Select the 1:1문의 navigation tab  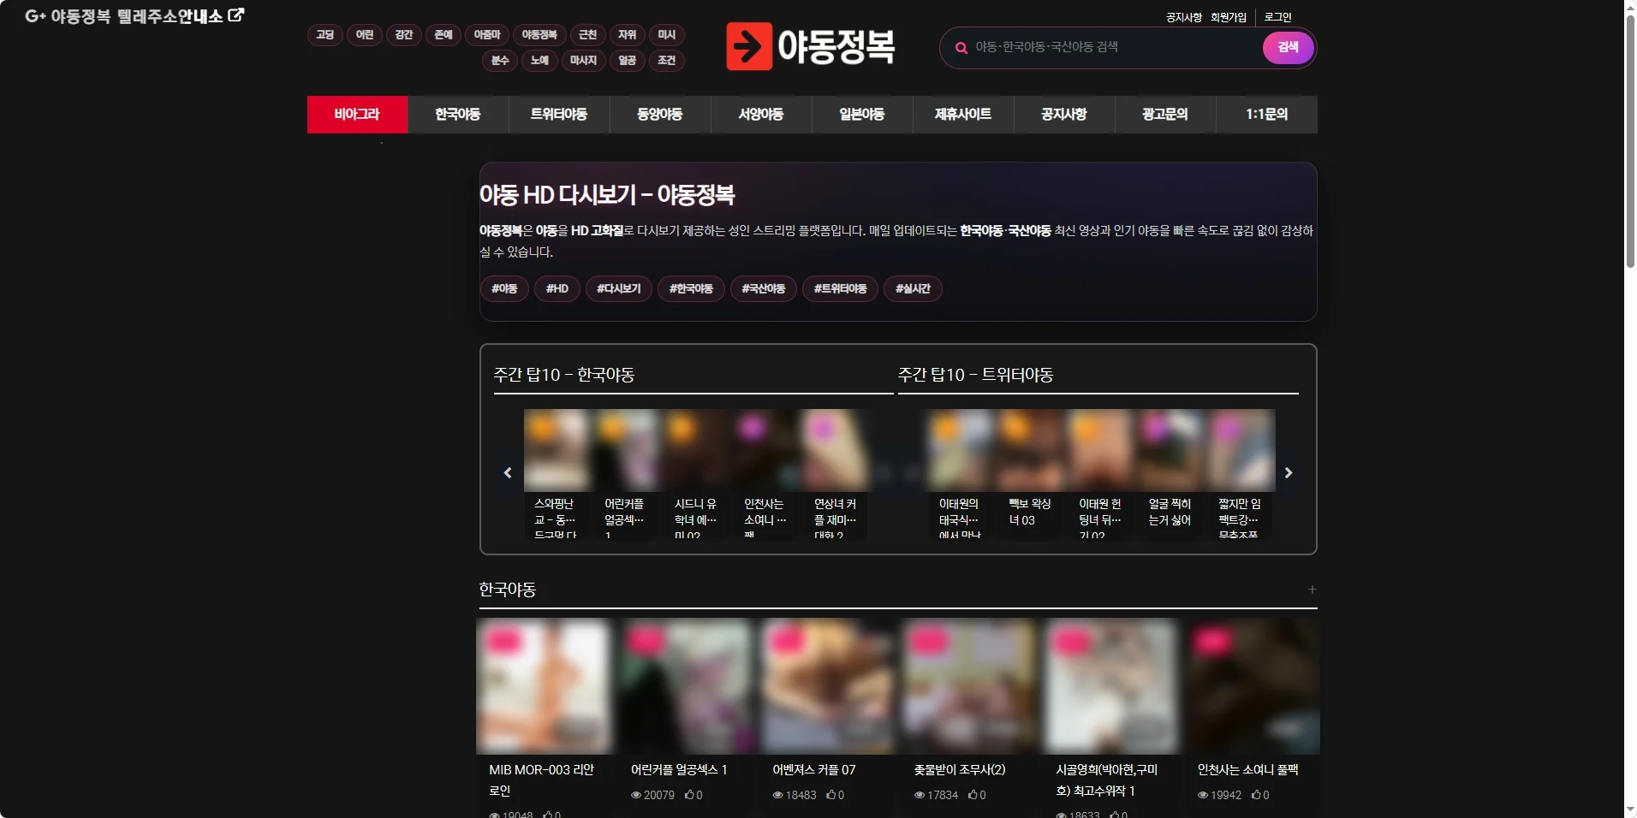coord(1266,114)
